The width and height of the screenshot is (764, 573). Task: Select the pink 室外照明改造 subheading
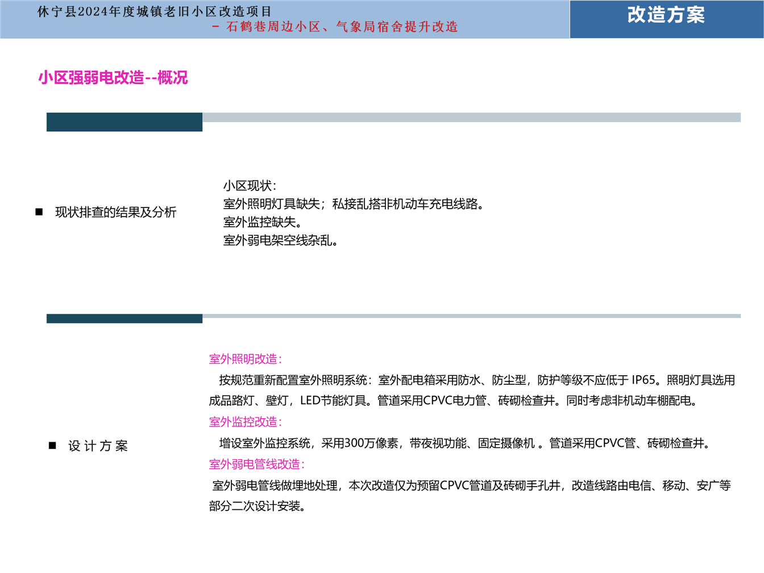[x=246, y=359]
